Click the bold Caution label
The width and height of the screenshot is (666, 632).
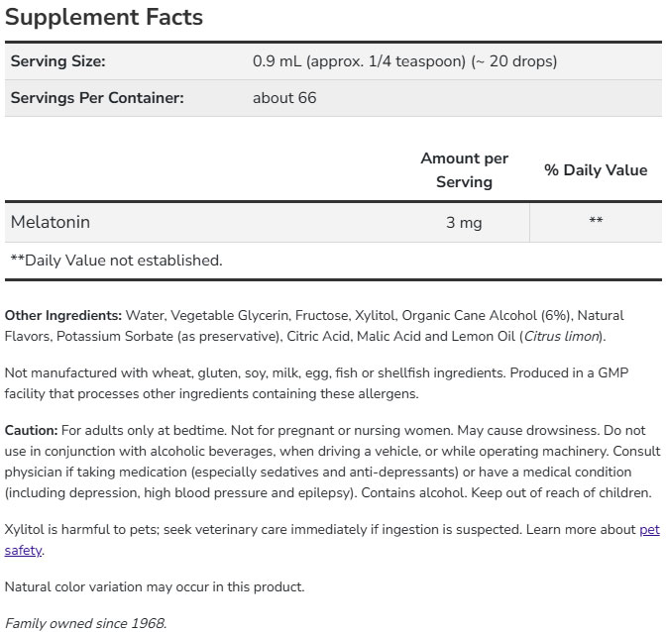[x=31, y=431]
